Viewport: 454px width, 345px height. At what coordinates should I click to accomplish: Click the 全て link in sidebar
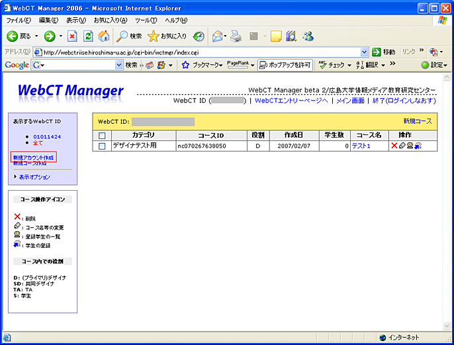(x=38, y=143)
